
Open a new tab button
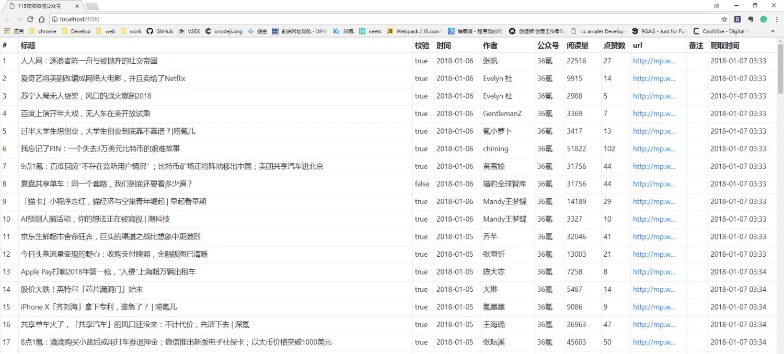pos(93,6)
